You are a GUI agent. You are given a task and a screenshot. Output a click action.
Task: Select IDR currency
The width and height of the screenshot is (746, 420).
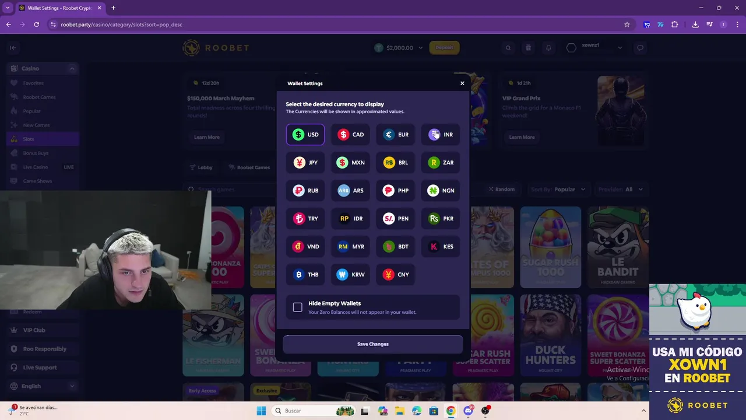(x=350, y=219)
